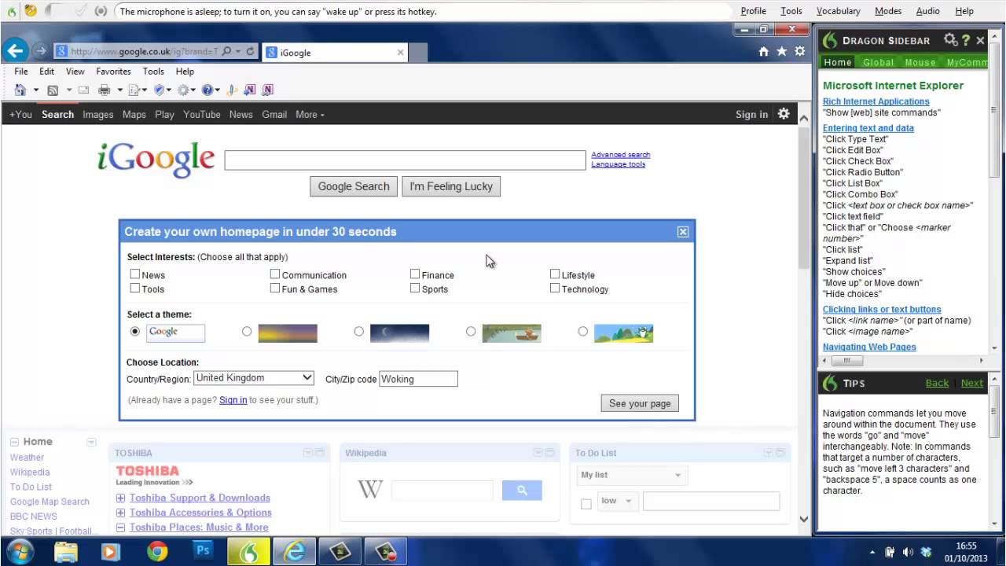Click the Refresh icon in address bar

pos(251,51)
